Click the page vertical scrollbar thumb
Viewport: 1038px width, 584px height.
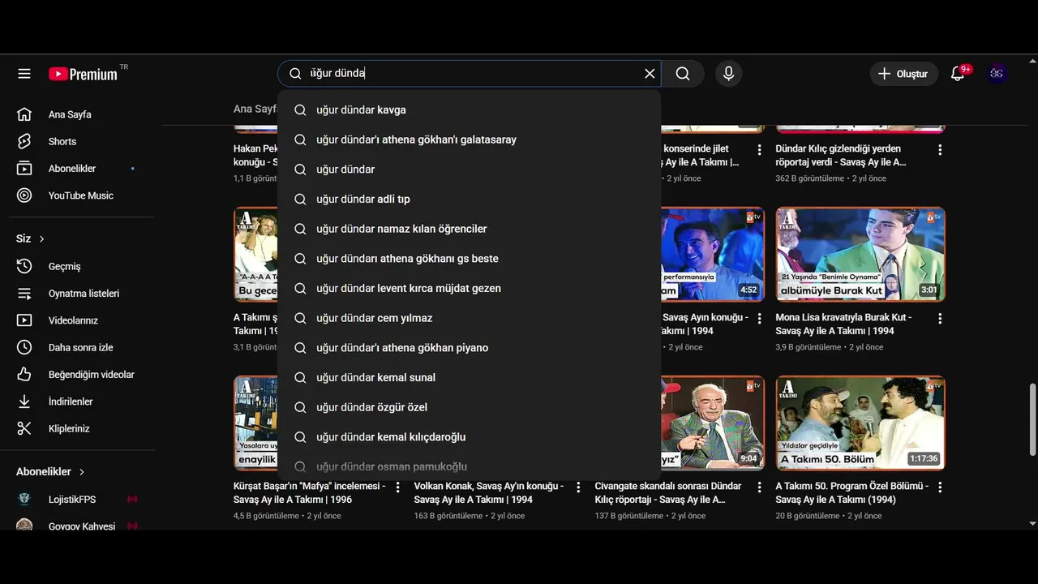coord(1032,420)
